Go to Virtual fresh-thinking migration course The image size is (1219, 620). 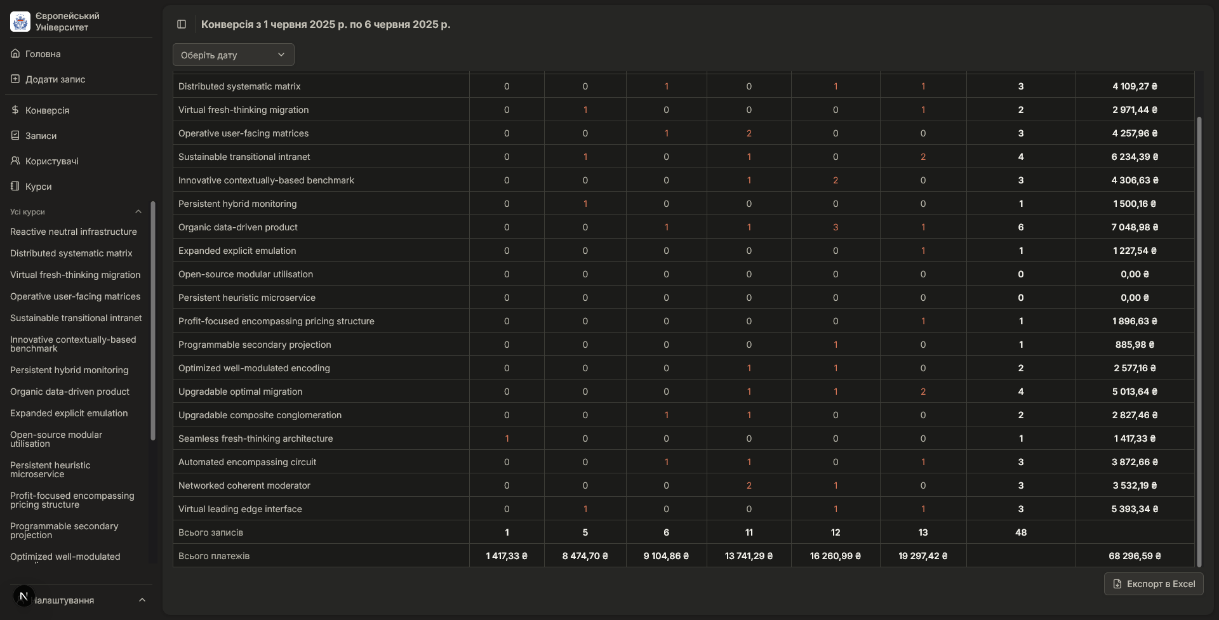click(x=75, y=275)
